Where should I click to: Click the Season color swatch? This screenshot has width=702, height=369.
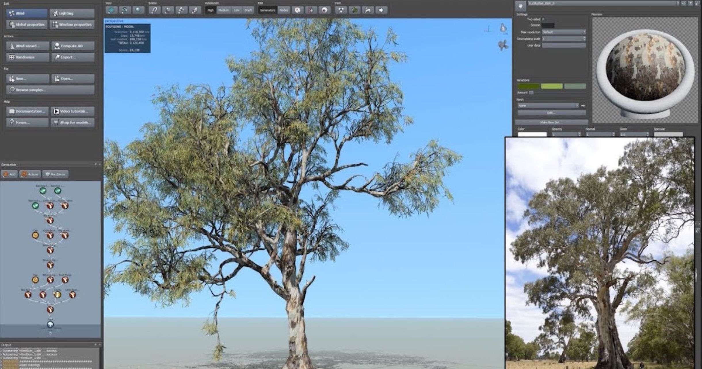[548, 25]
